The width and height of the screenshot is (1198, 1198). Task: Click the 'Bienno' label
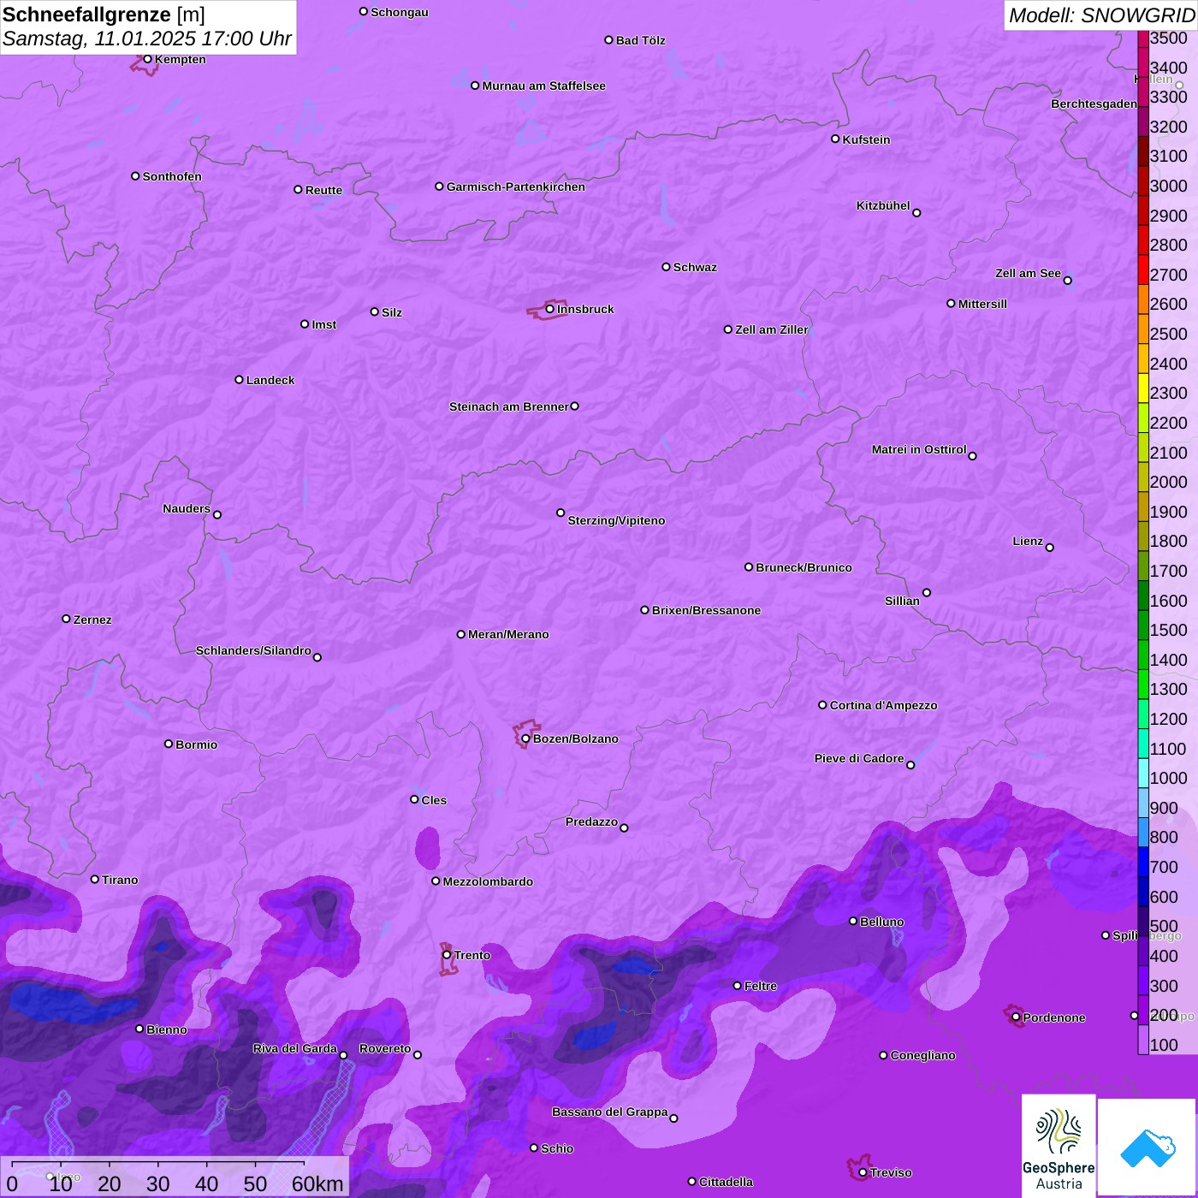coord(166,1029)
